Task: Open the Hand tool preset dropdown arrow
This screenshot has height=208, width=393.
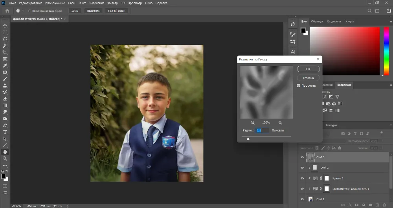Action: point(23,11)
